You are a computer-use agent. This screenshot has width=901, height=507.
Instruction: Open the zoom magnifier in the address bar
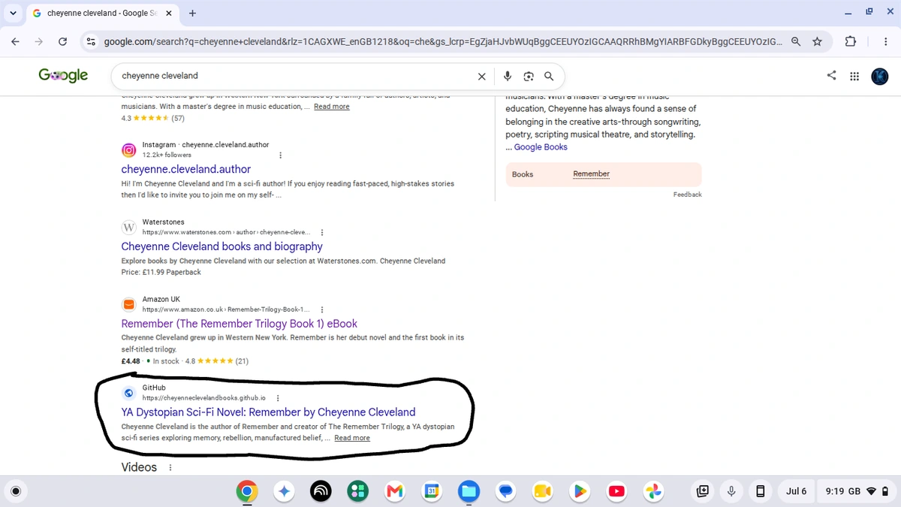pos(796,41)
